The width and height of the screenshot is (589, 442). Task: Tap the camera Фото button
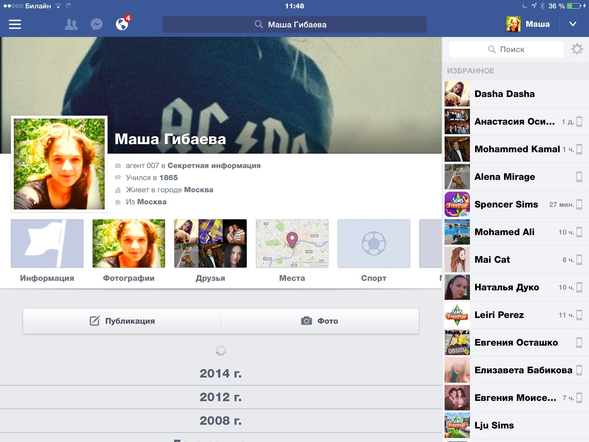tap(320, 321)
